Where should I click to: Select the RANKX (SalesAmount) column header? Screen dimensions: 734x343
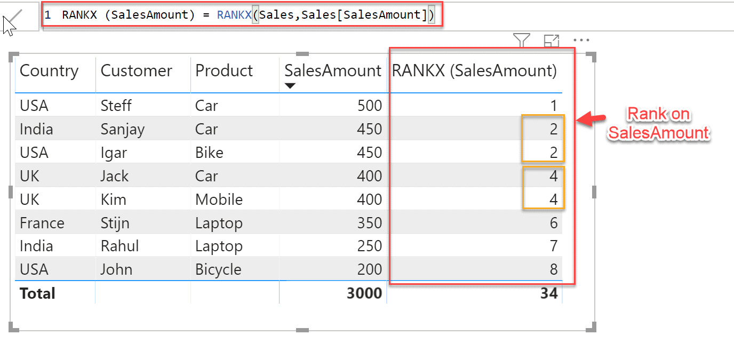[x=474, y=71]
